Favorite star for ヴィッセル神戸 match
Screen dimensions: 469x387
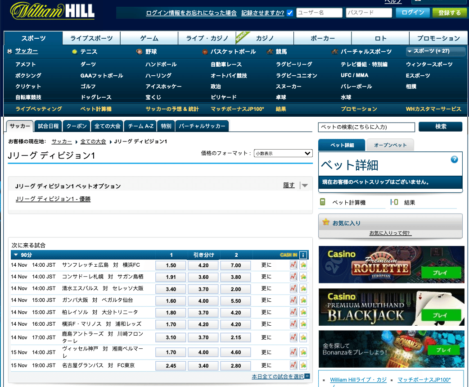pos(303,352)
